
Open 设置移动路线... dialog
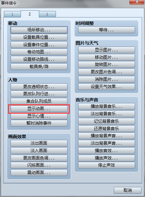[39, 59]
